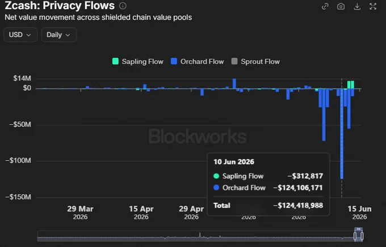Toggle the Sprout Flow legend series
Screen dimensions: 386x247
click(x=255, y=61)
